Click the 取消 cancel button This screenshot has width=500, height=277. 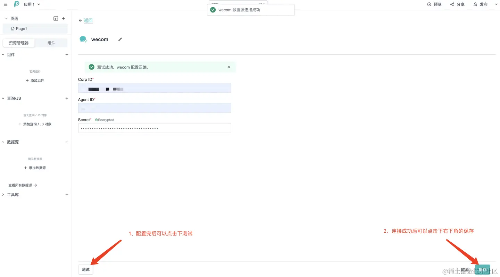(x=465, y=270)
